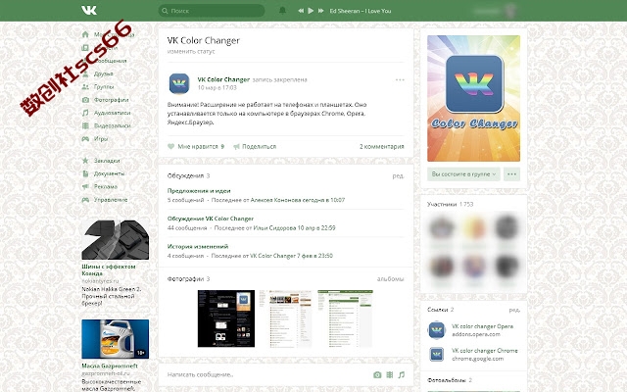Click the Написать сообщение field
627x392 pixels.
pos(267,374)
